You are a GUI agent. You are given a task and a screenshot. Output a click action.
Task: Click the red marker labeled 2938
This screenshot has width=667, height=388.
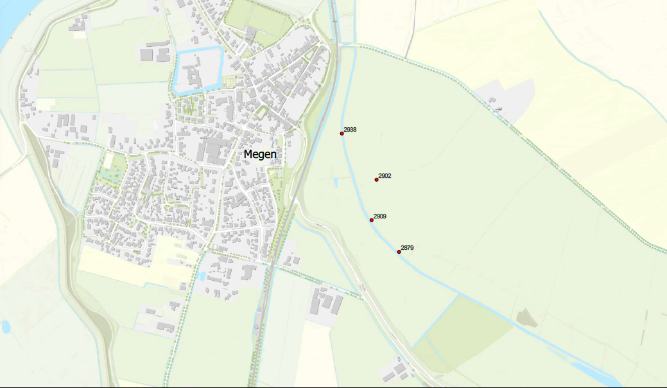click(342, 134)
